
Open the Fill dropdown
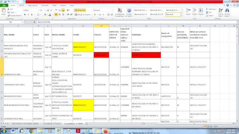(x=209, y=13)
